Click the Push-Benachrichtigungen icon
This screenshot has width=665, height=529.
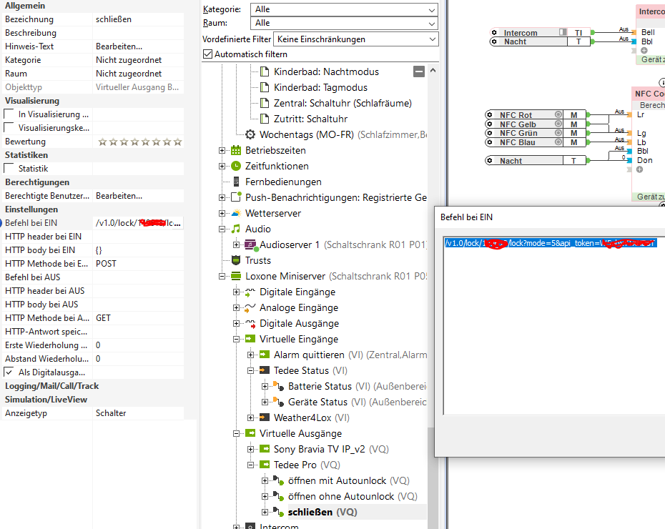pyautogui.click(x=236, y=197)
